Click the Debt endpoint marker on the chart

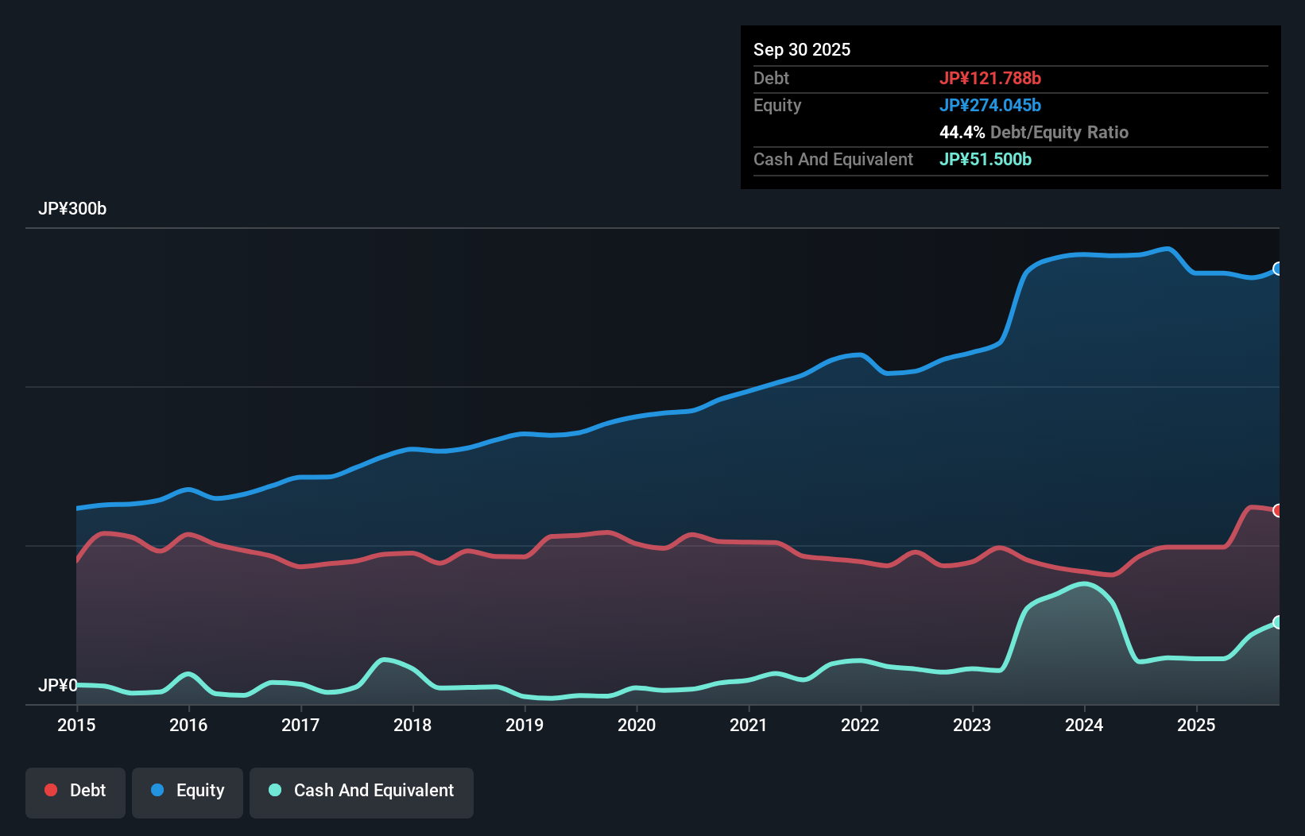[x=1276, y=509]
